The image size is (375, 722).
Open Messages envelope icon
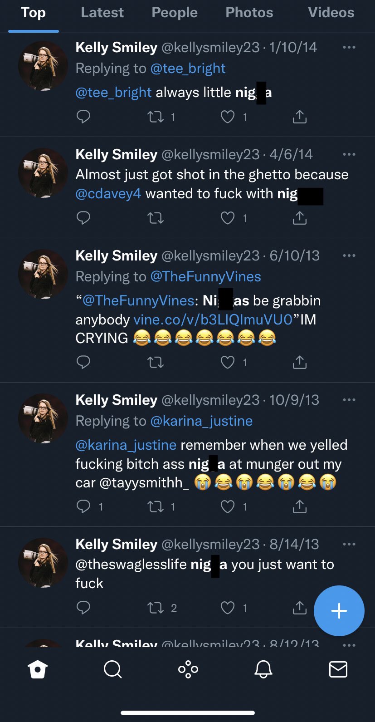pyautogui.click(x=338, y=669)
